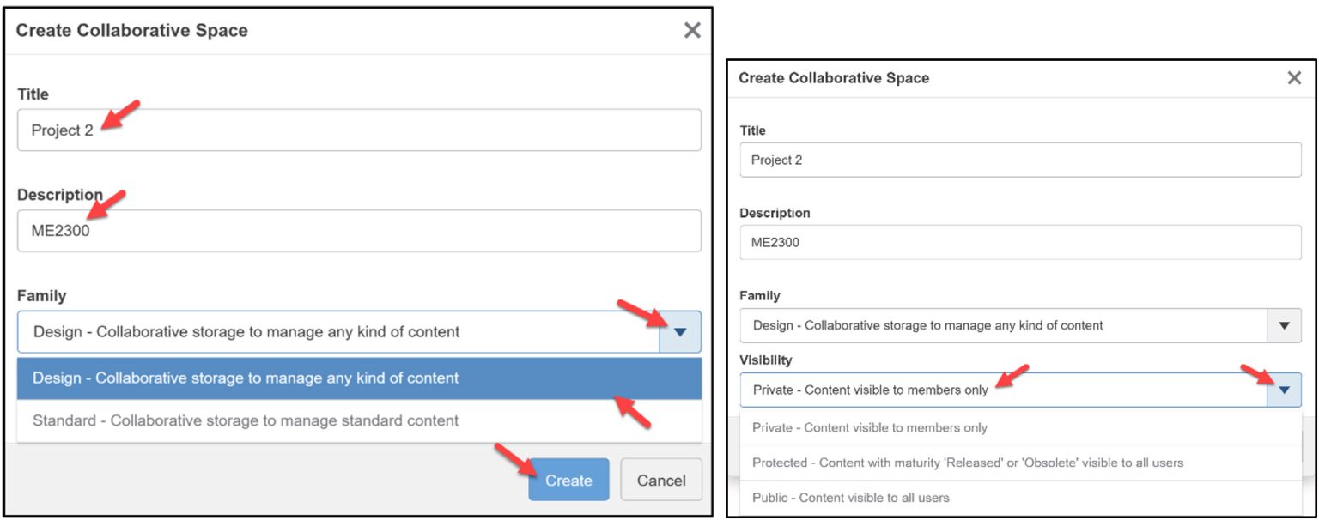This screenshot has width=1319, height=520.
Task: Expand the Family combo box in right dialog
Action: coord(1283,324)
